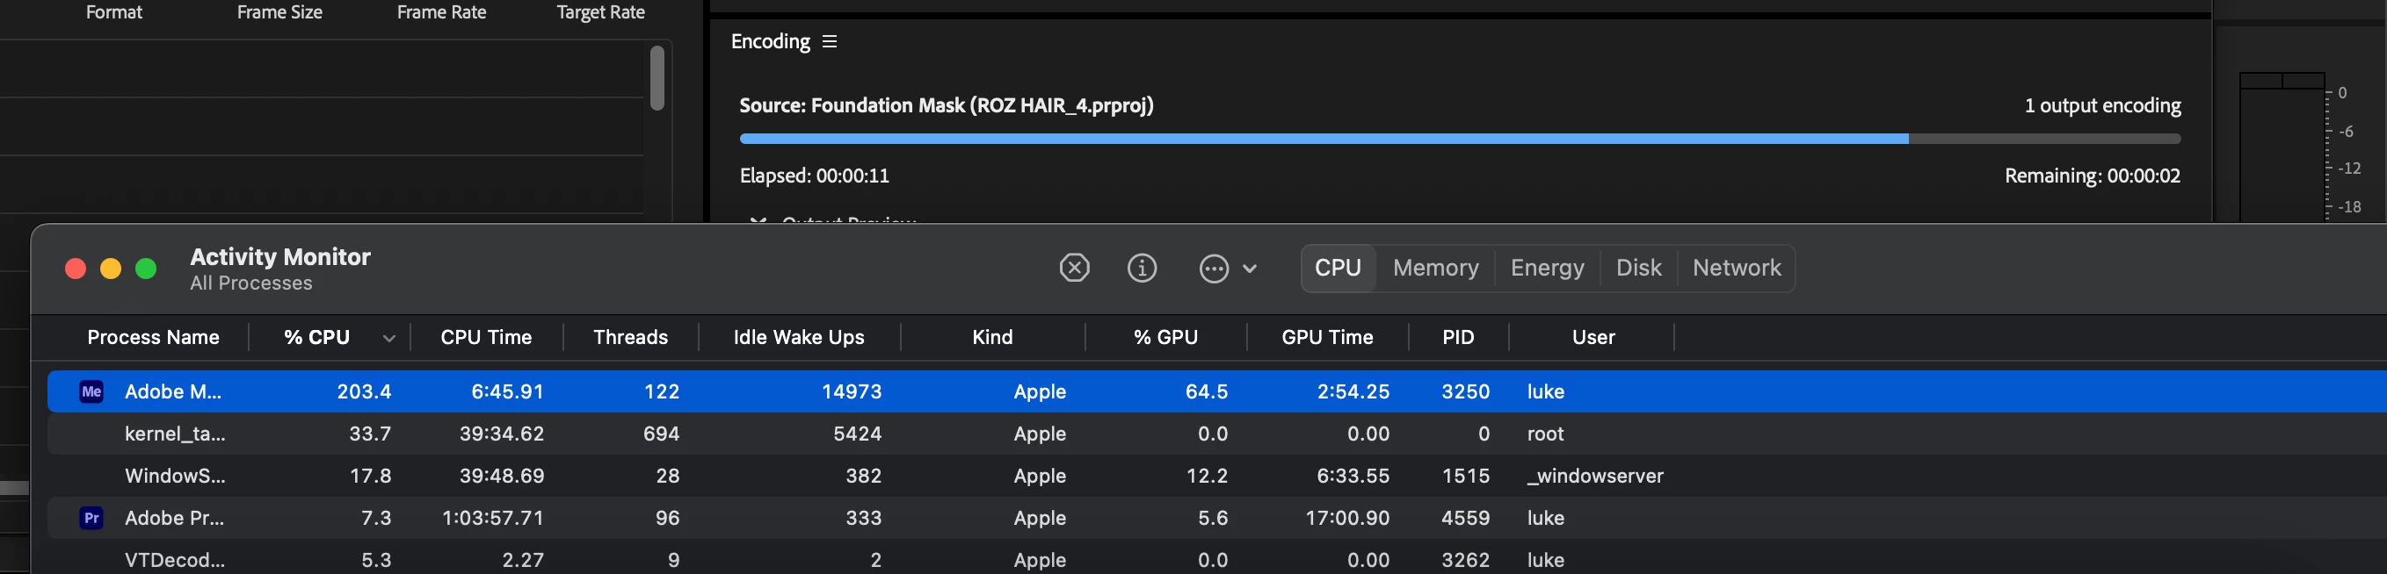Expand the more actions dropdown chevron

click(1250, 269)
